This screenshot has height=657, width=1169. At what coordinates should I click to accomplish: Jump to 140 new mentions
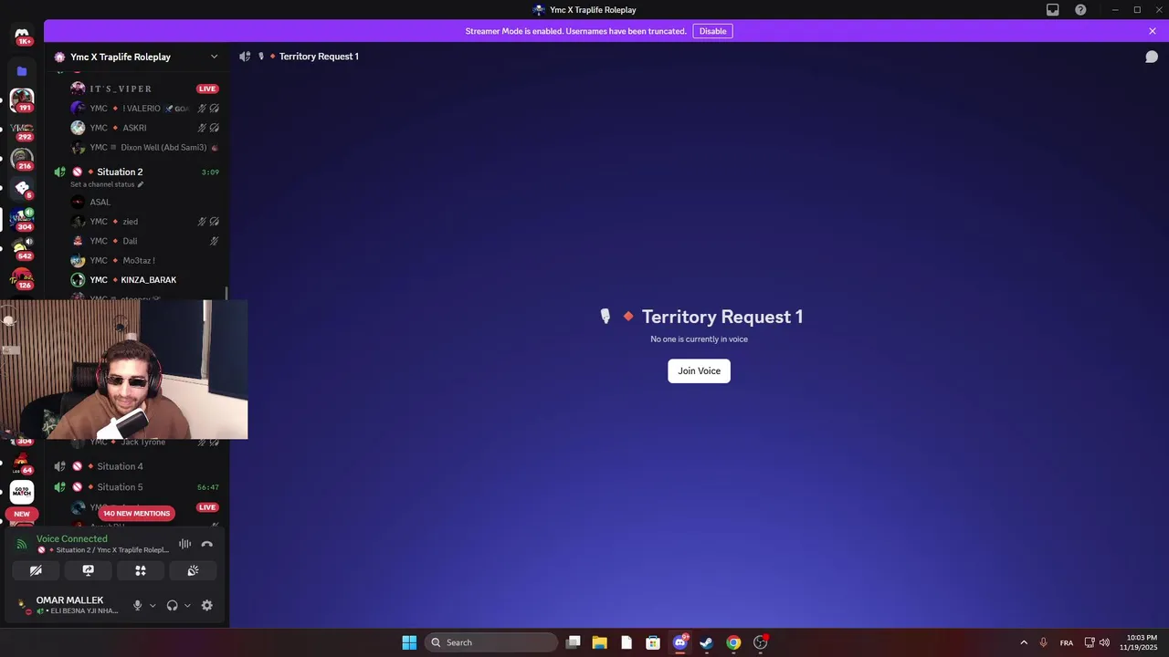coord(136,513)
